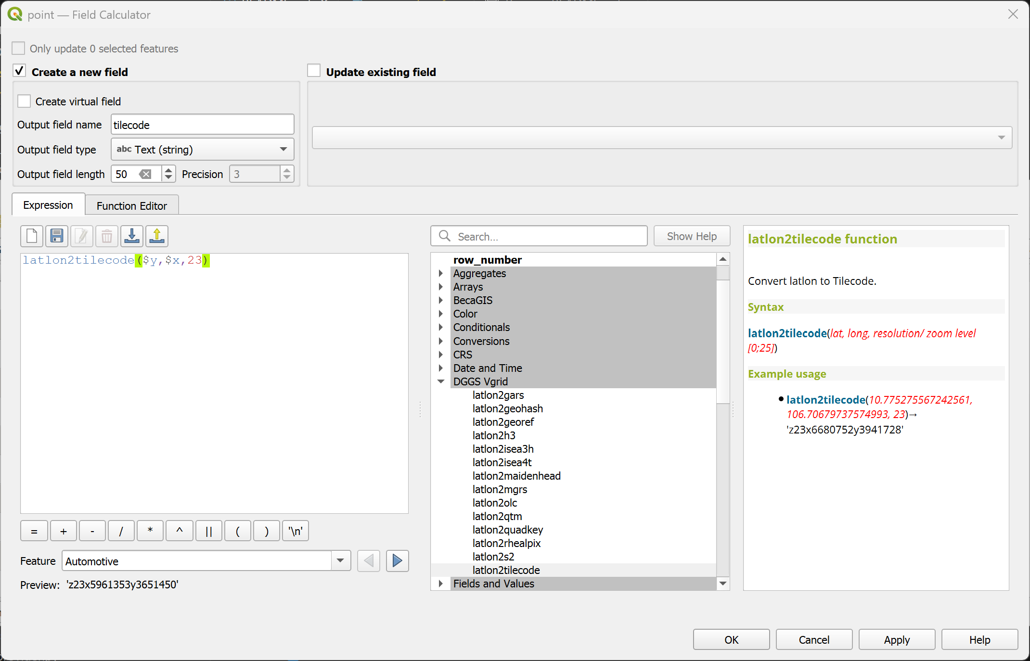Collapse the DGGS Vgrid function group
This screenshot has width=1030, height=661.
pyautogui.click(x=441, y=381)
